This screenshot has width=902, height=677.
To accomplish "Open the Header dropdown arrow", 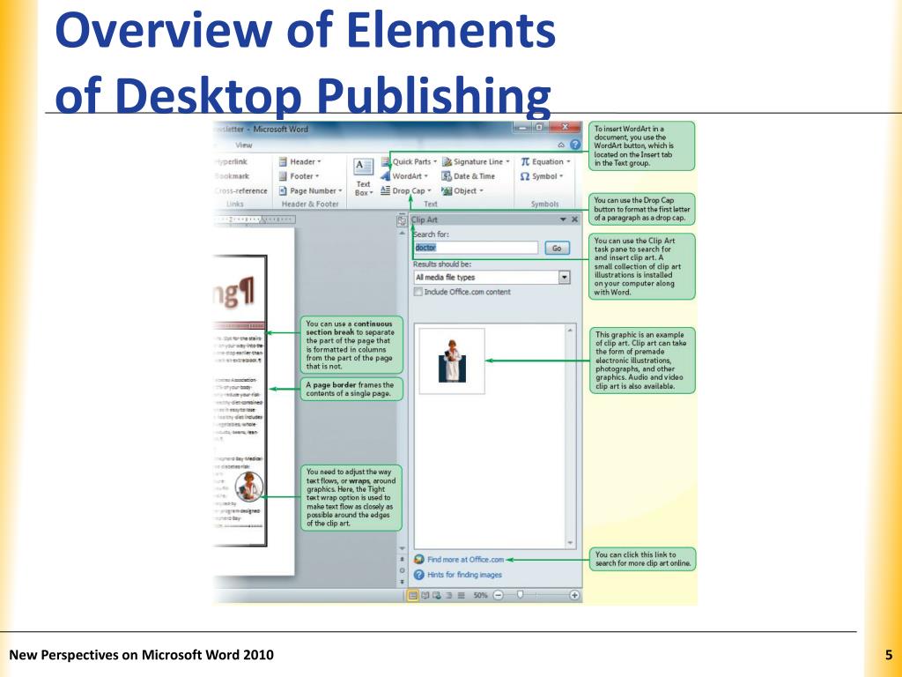I will pos(319,162).
